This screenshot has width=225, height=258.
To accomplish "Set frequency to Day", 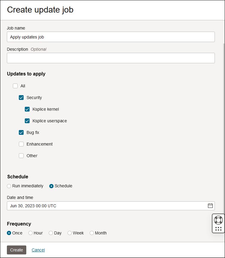I will point(51,233).
